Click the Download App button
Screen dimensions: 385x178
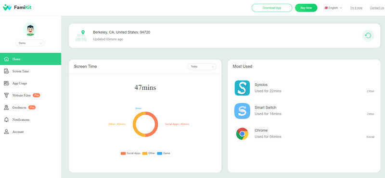[x=272, y=8]
